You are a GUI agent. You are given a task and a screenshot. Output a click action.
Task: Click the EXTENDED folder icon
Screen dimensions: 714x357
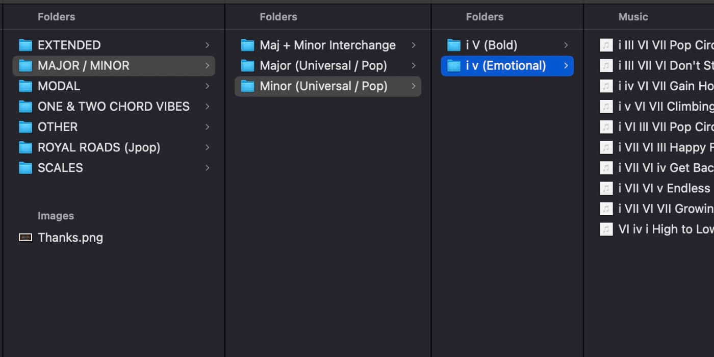pos(25,45)
